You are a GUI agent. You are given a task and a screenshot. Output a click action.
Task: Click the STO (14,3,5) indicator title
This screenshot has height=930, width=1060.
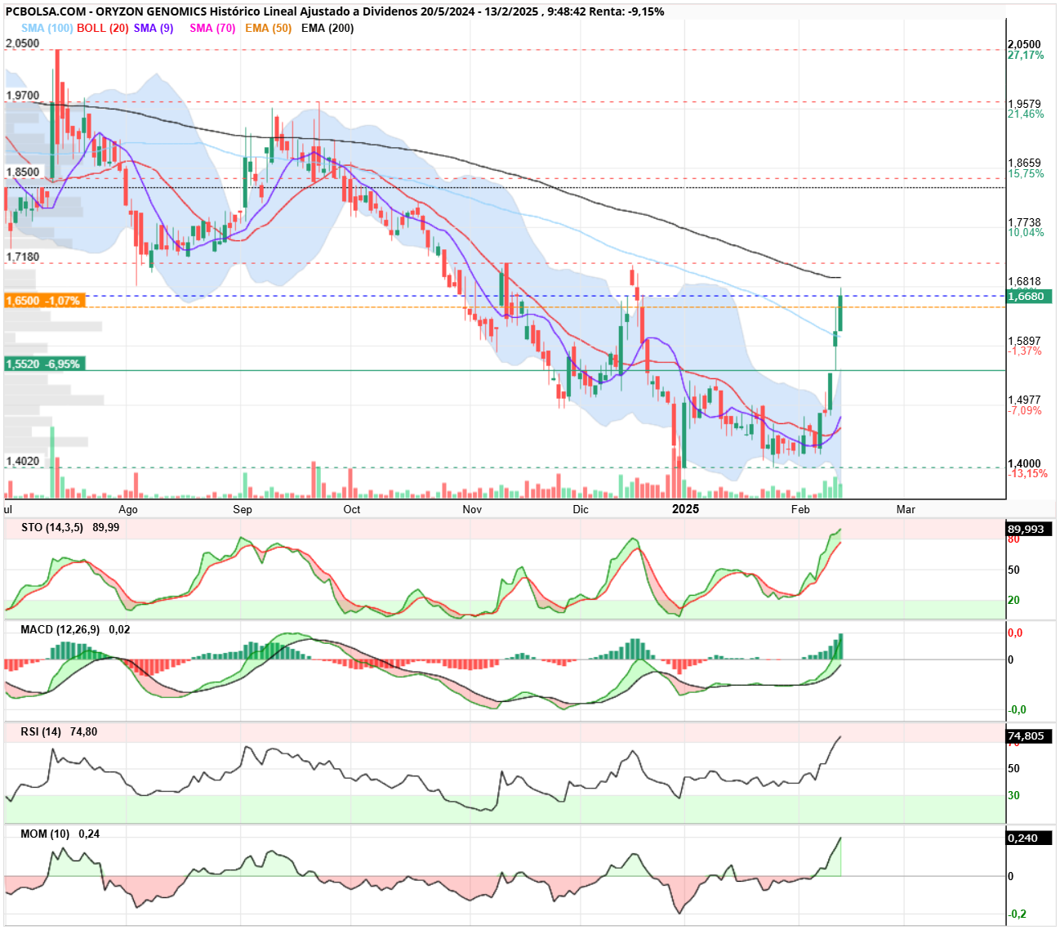[52, 527]
